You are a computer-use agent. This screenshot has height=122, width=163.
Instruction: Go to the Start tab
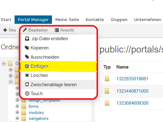[x=6, y=20]
